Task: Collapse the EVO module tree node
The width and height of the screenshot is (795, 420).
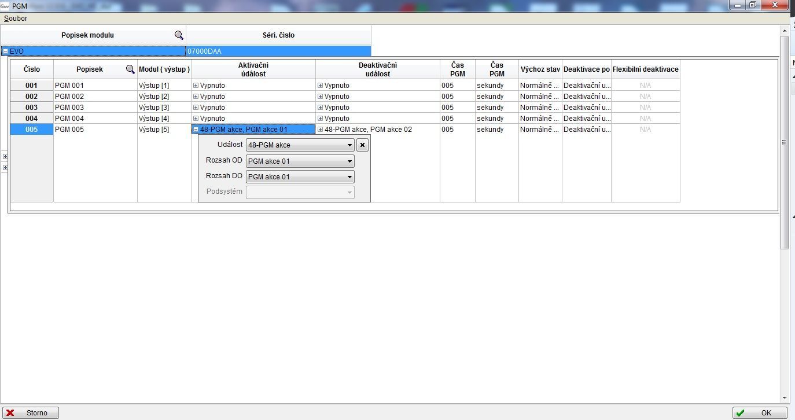Action: [5, 51]
